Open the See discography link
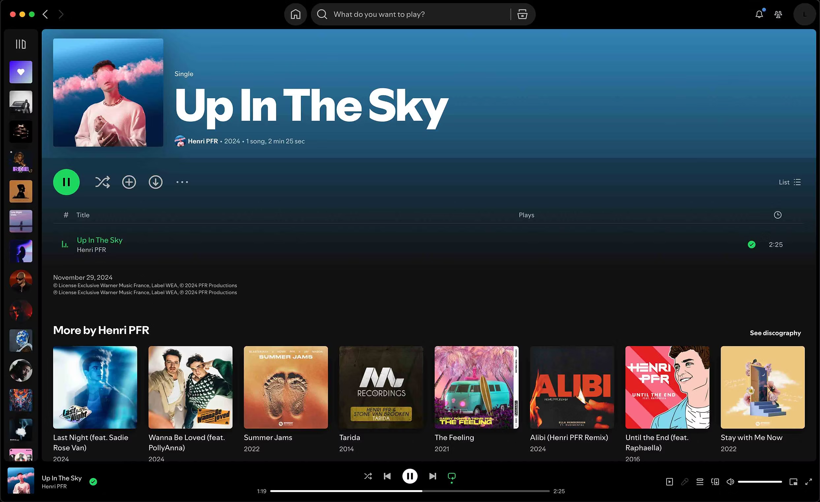This screenshot has height=502, width=820. 775,333
